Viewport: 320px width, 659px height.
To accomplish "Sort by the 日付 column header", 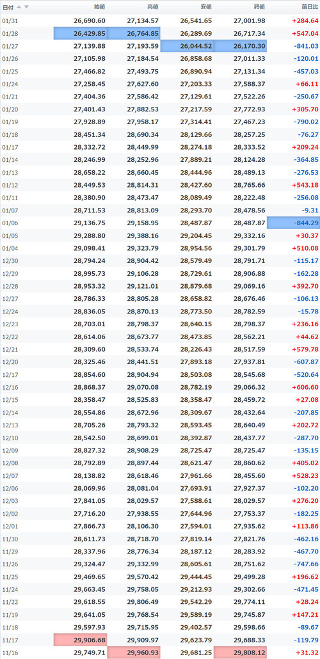I will tap(8, 7).
